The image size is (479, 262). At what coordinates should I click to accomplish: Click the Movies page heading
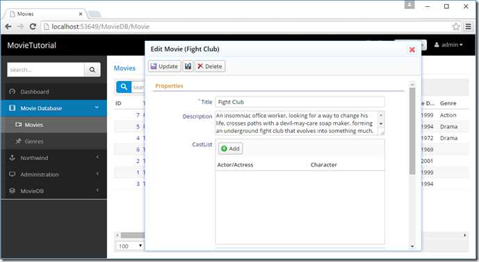(x=124, y=68)
